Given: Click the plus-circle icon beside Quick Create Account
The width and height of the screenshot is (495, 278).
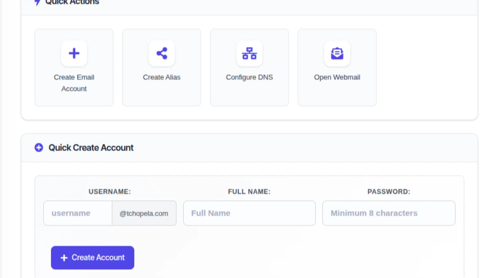Looking at the screenshot, I should pyautogui.click(x=39, y=147).
